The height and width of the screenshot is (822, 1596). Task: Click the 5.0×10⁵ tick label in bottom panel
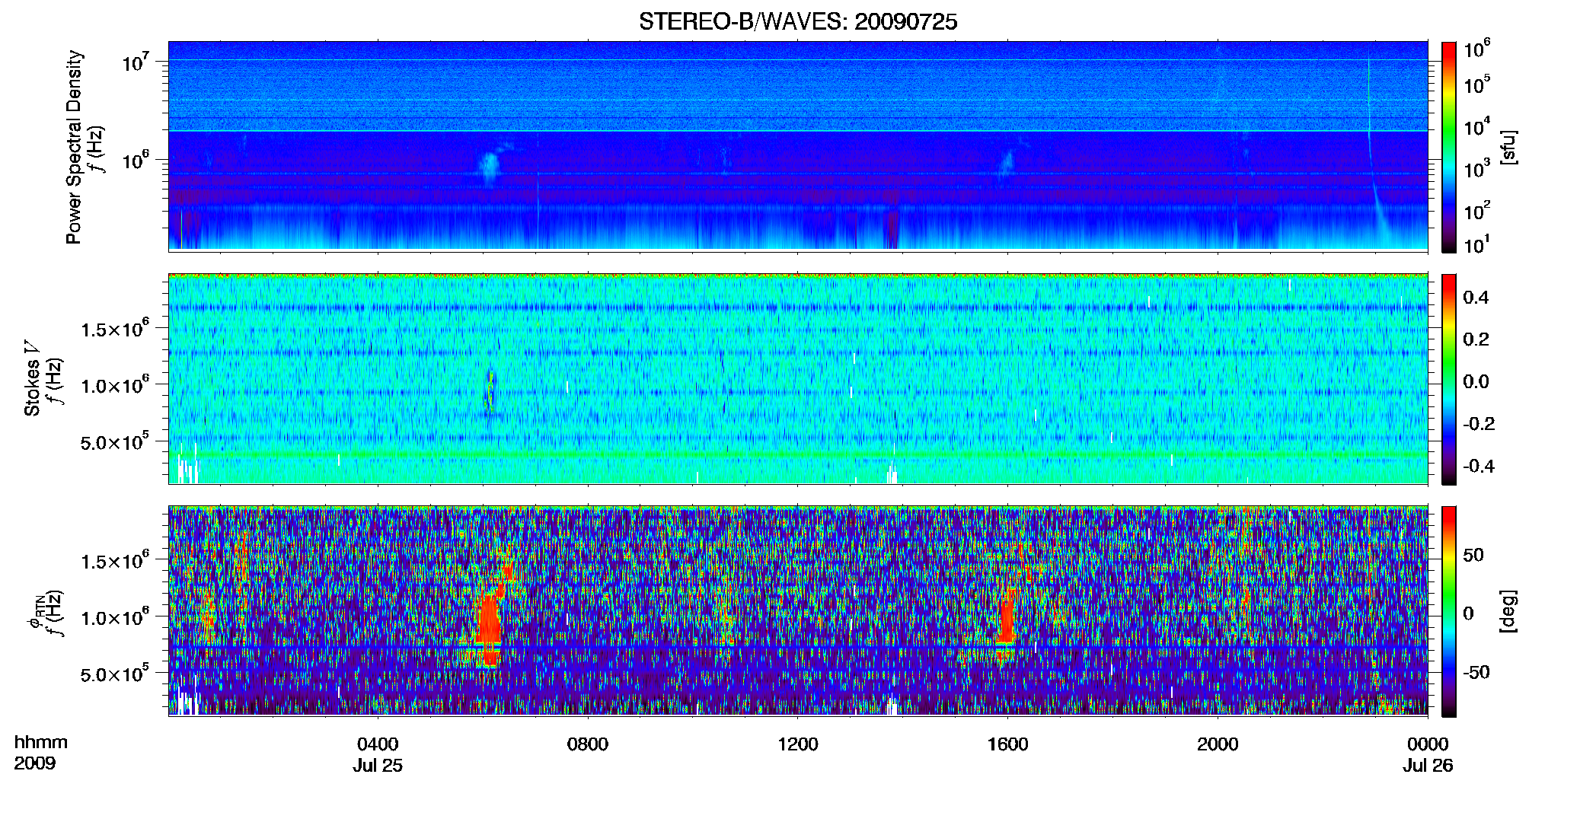tap(116, 674)
